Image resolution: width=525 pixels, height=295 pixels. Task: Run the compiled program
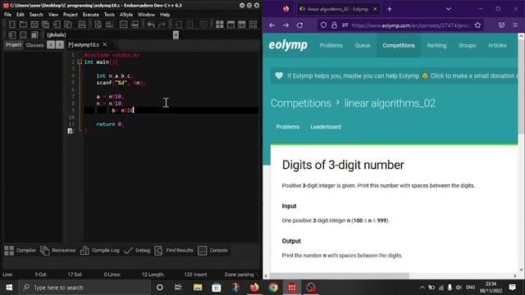[x=231, y=25]
